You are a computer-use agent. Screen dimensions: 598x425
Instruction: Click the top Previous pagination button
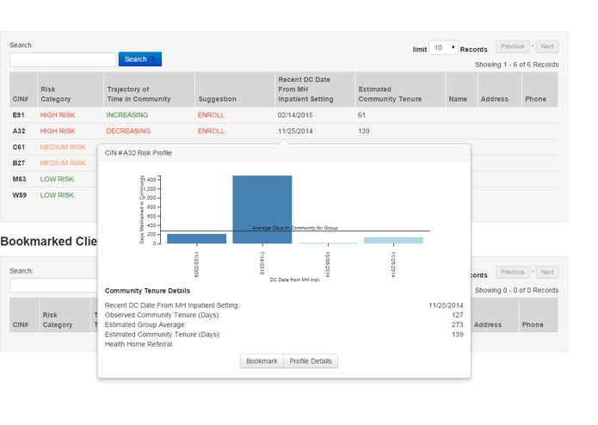pyautogui.click(x=512, y=46)
